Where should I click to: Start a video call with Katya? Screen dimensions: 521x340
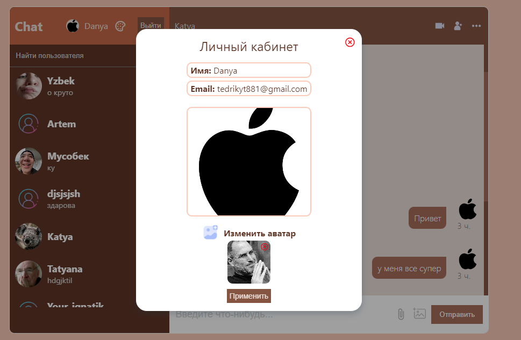(439, 25)
